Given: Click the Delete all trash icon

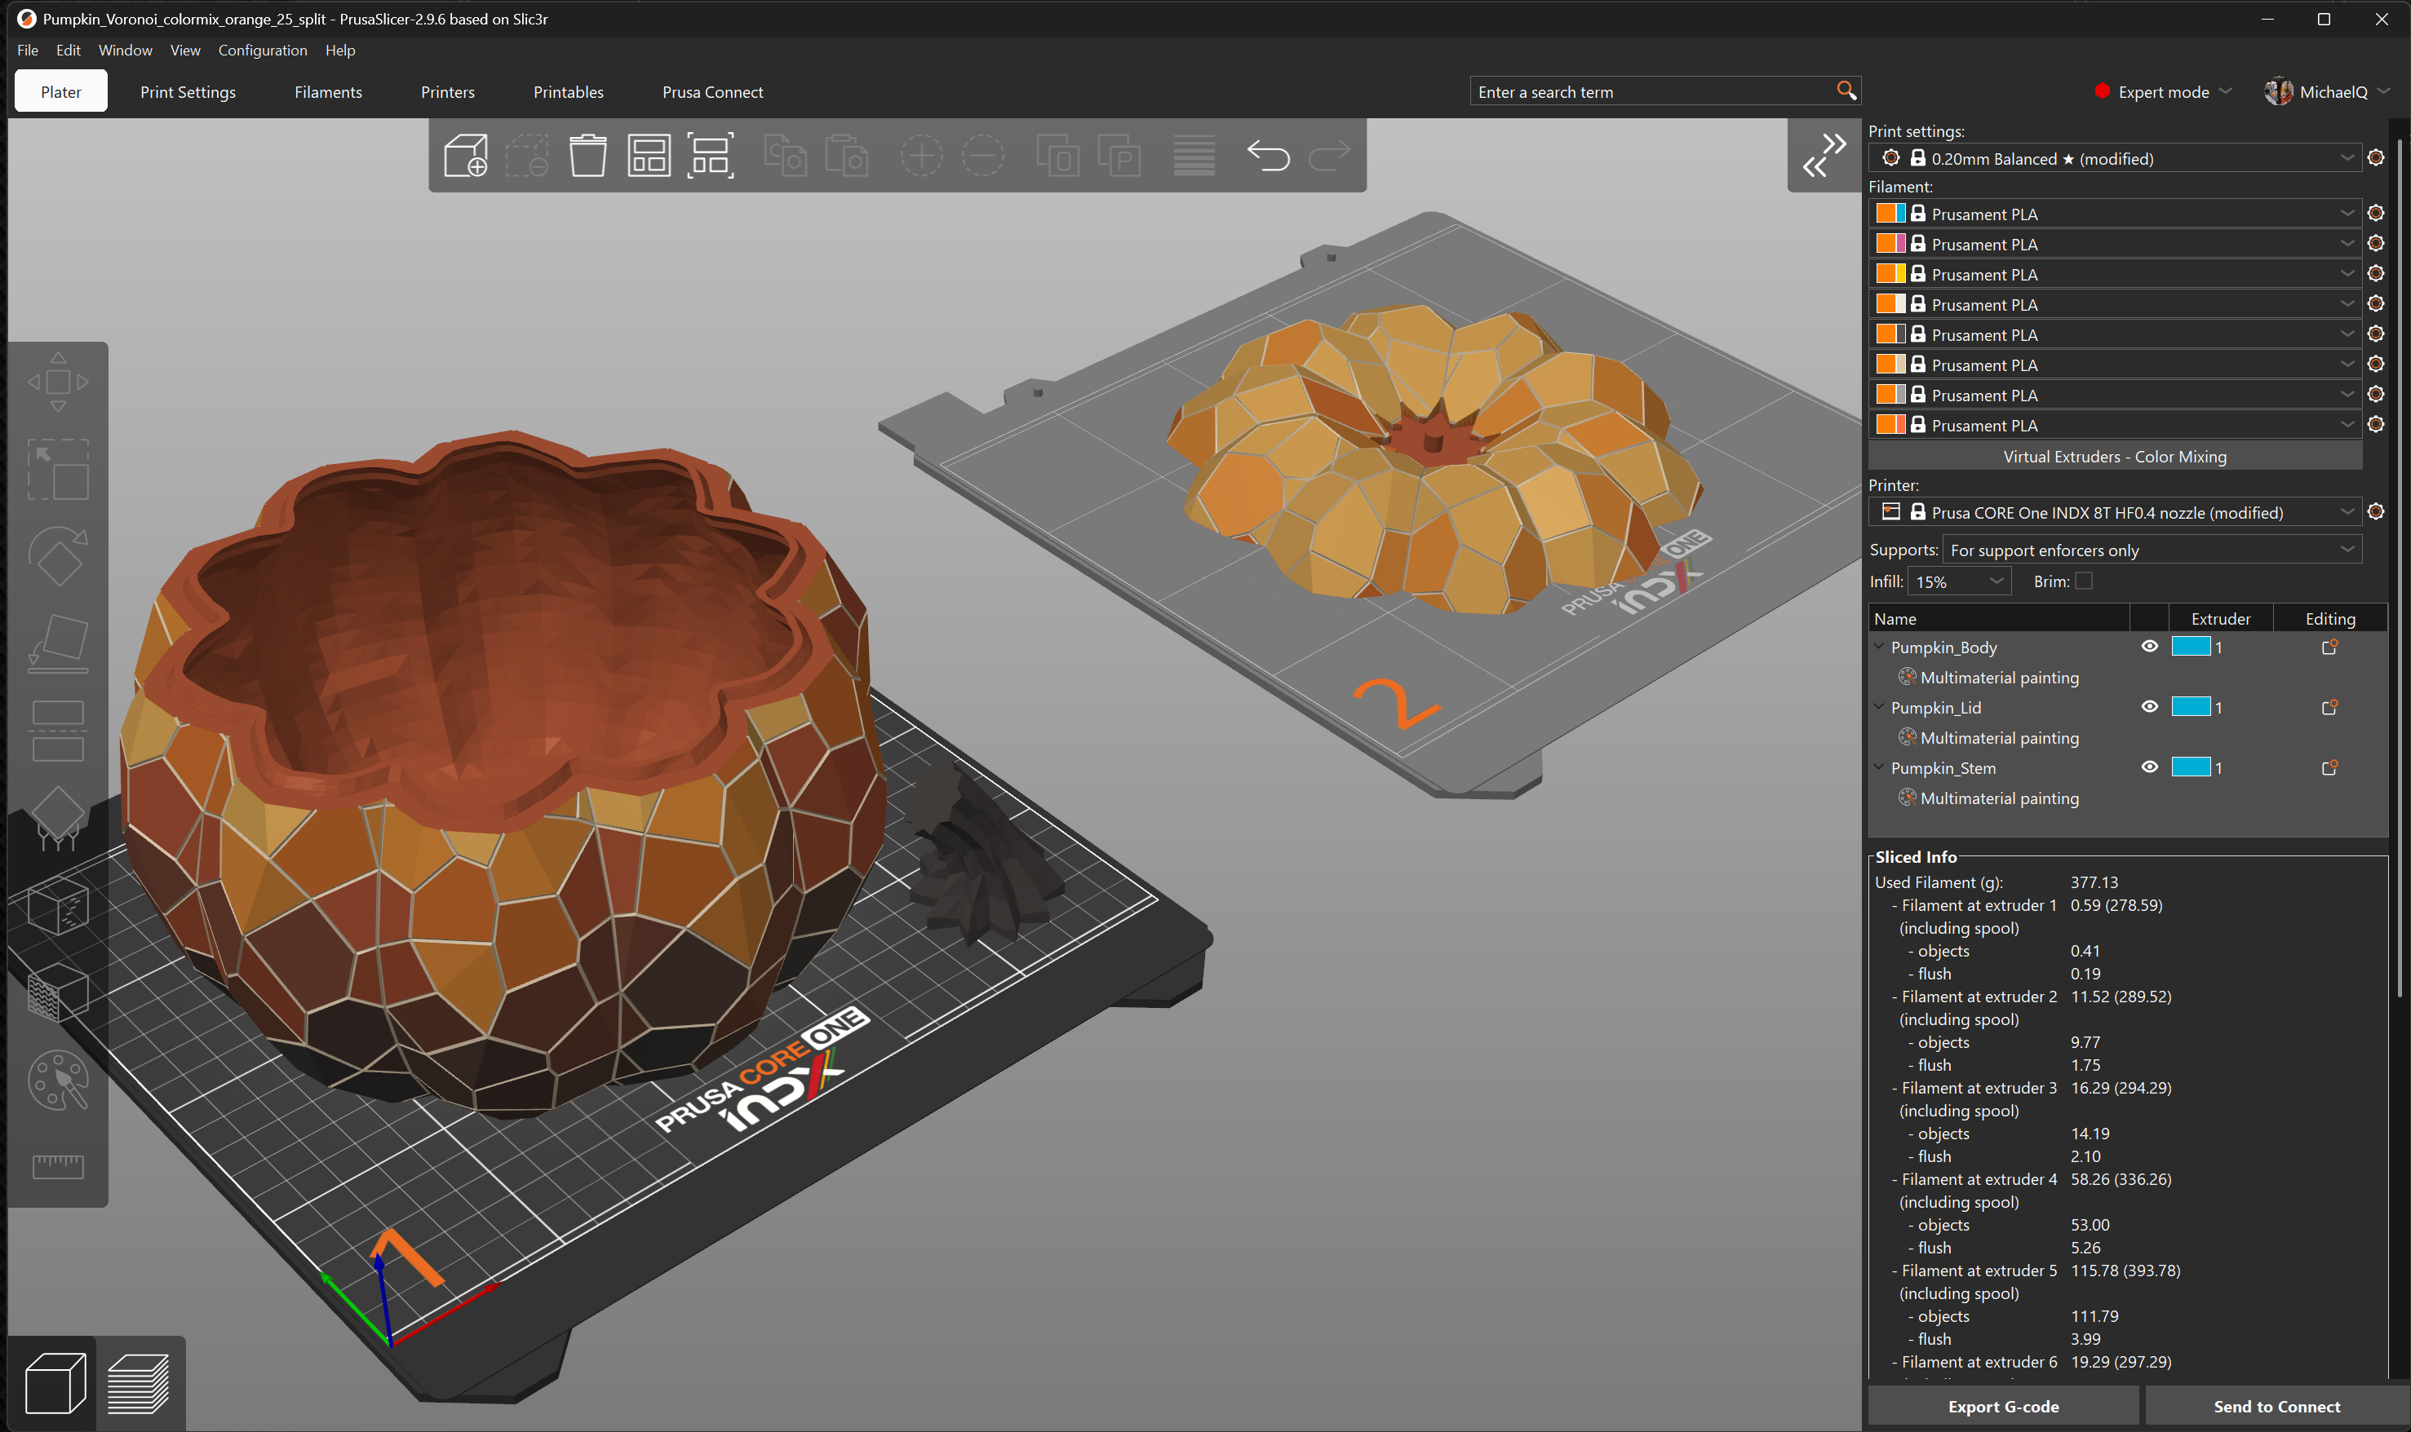Looking at the screenshot, I should [587, 156].
